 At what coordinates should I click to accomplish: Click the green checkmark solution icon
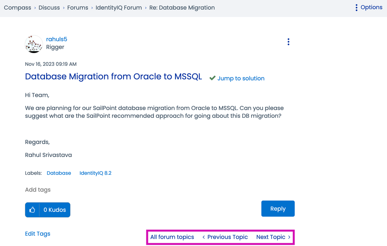[212, 78]
